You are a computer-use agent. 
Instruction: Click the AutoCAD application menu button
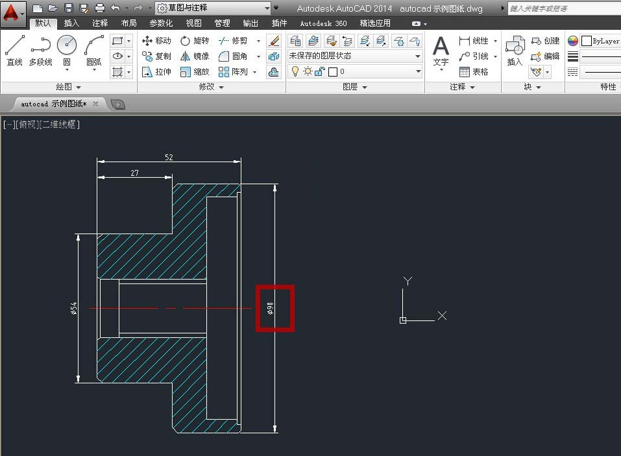tap(13, 14)
